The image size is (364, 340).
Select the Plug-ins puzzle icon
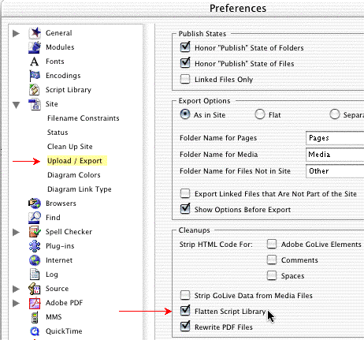click(35, 246)
